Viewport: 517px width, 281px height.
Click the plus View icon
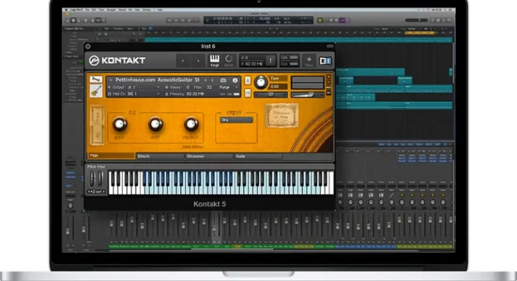pyautogui.click(x=308, y=61)
